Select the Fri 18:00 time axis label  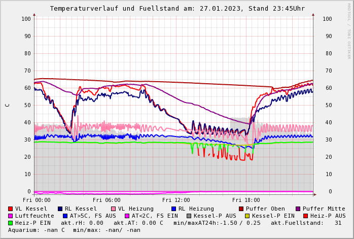pyautogui.click(x=246, y=200)
